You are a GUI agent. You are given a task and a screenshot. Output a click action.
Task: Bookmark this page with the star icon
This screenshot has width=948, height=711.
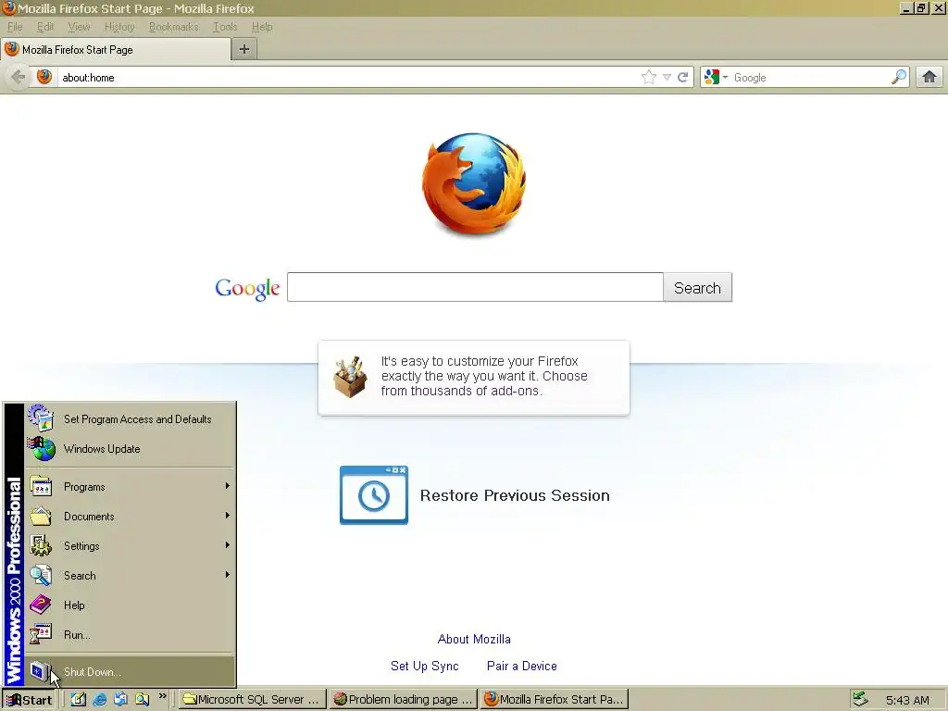[x=649, y=77]
